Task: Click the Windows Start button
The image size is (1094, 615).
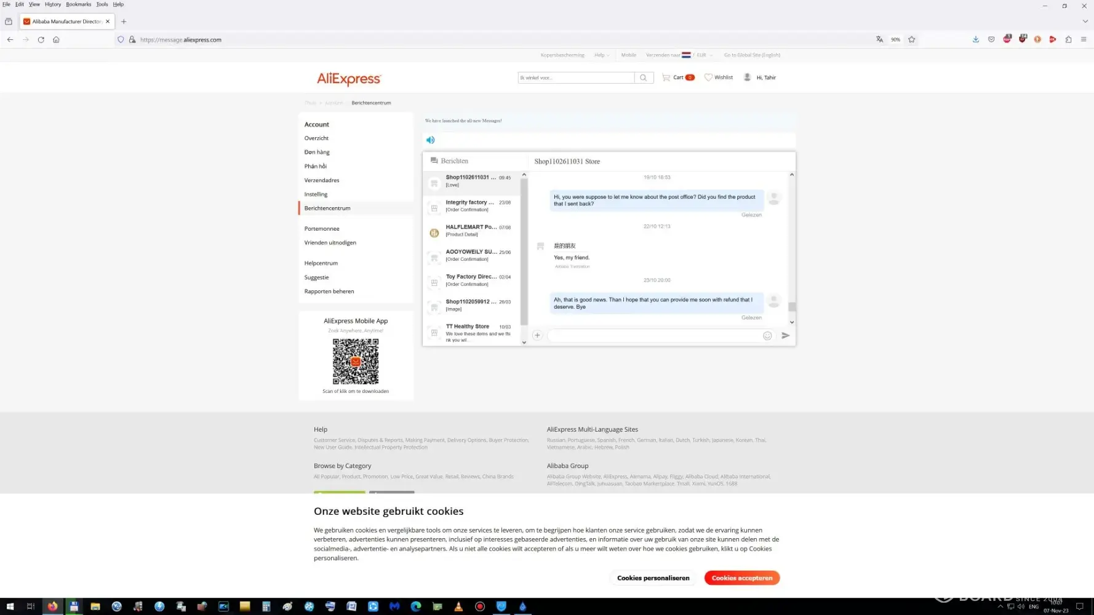Action: point(10,606)
